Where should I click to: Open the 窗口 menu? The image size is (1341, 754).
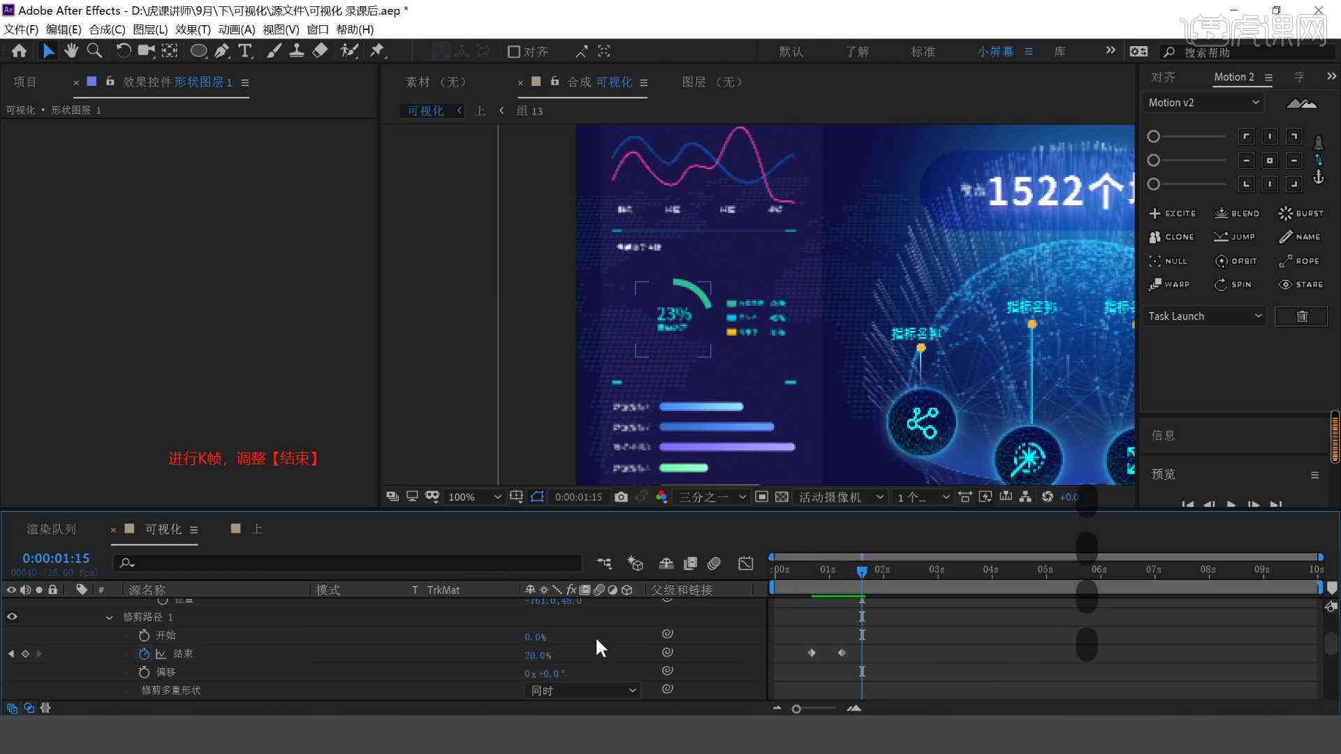tap(318, 29)
